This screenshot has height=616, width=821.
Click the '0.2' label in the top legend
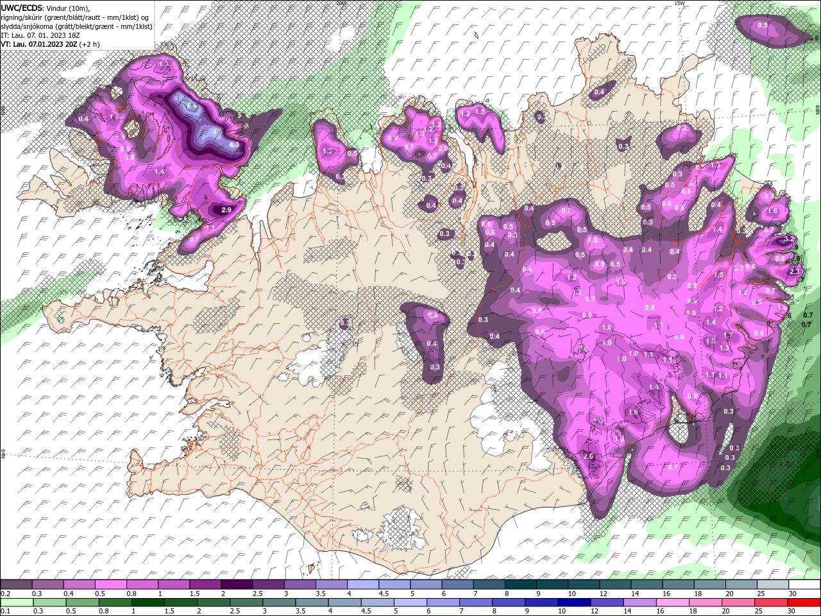coord(6,594)
